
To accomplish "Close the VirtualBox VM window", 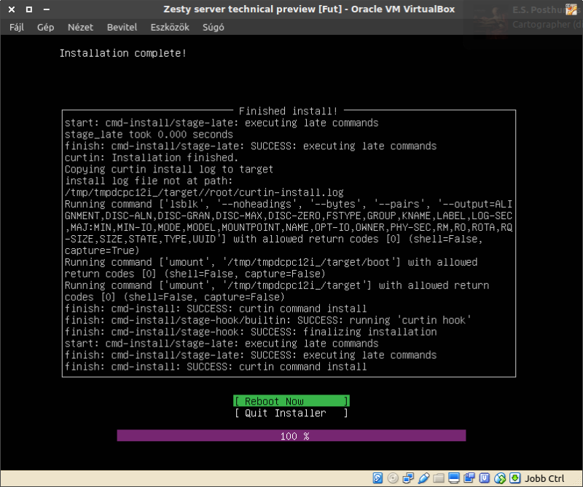I will [x=12, y=9].
